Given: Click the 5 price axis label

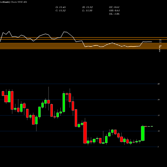Looking at the screenshot, I should (x=158, y=147).
